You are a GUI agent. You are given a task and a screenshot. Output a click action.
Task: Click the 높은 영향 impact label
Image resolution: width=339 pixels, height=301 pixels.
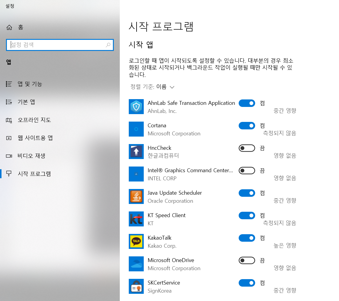(x=285, y=245)
